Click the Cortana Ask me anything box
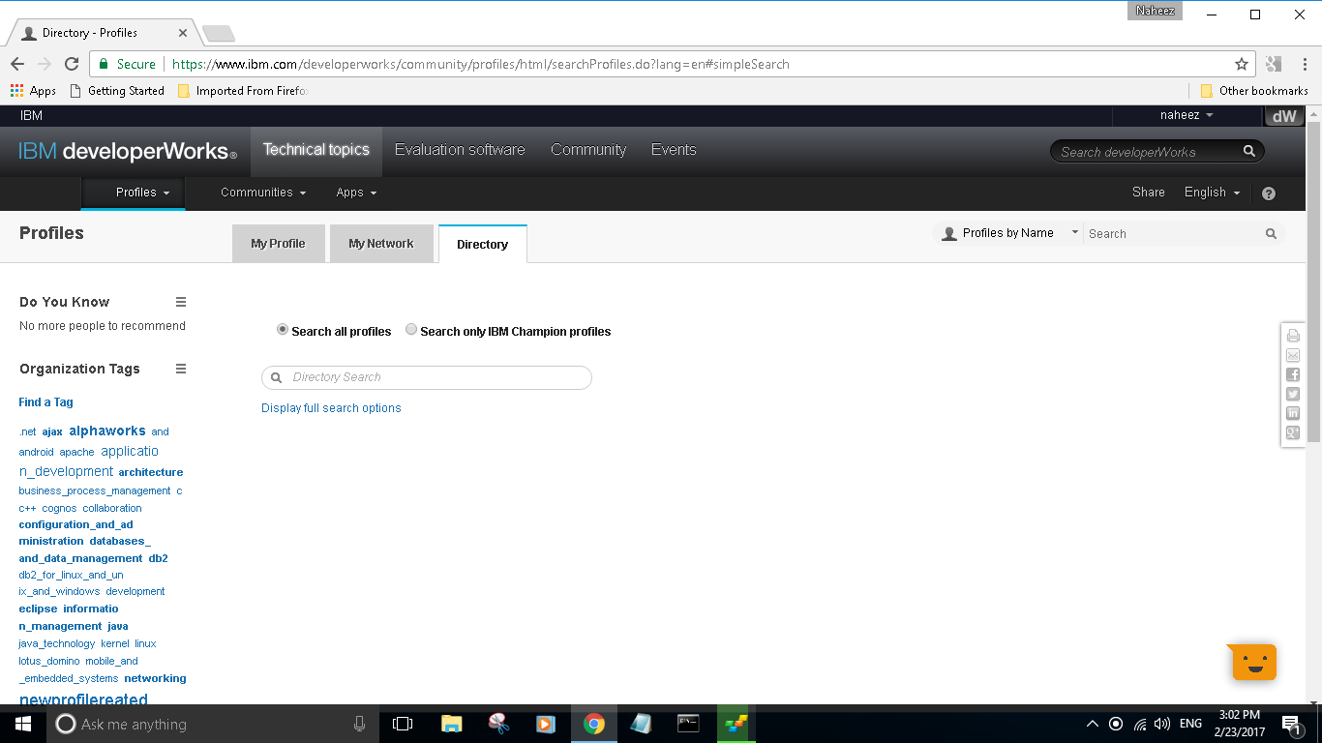Viewport: 1322px width, 743px height. click(213, 724)
